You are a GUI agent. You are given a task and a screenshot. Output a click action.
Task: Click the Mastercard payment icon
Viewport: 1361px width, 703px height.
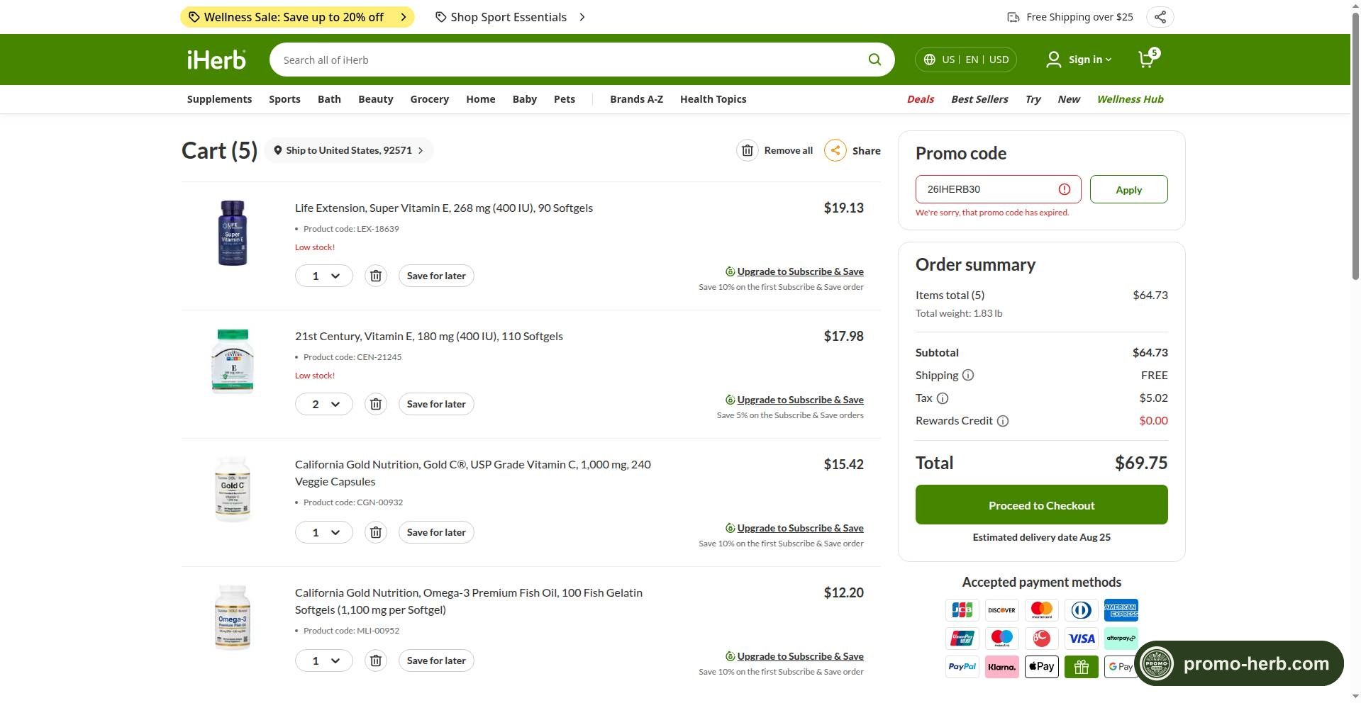point(1042,610)
